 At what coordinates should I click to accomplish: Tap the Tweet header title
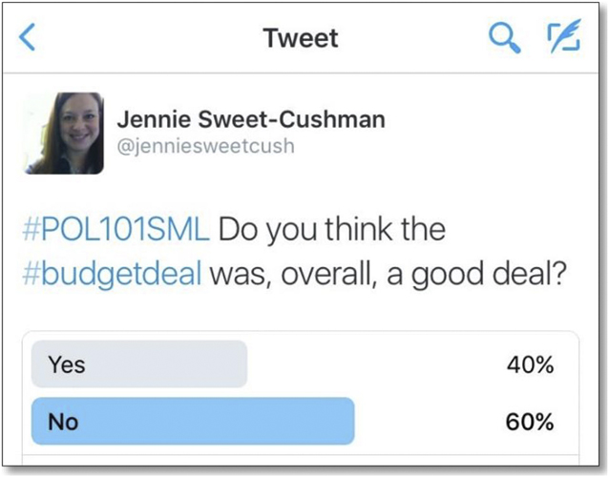click(301, 38)
